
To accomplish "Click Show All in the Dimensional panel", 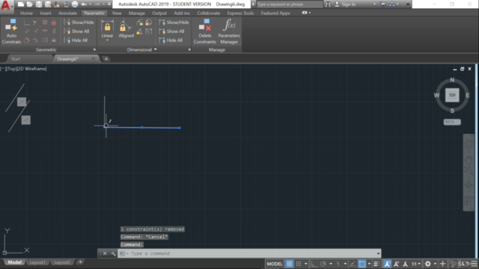I will coord(171,31).
